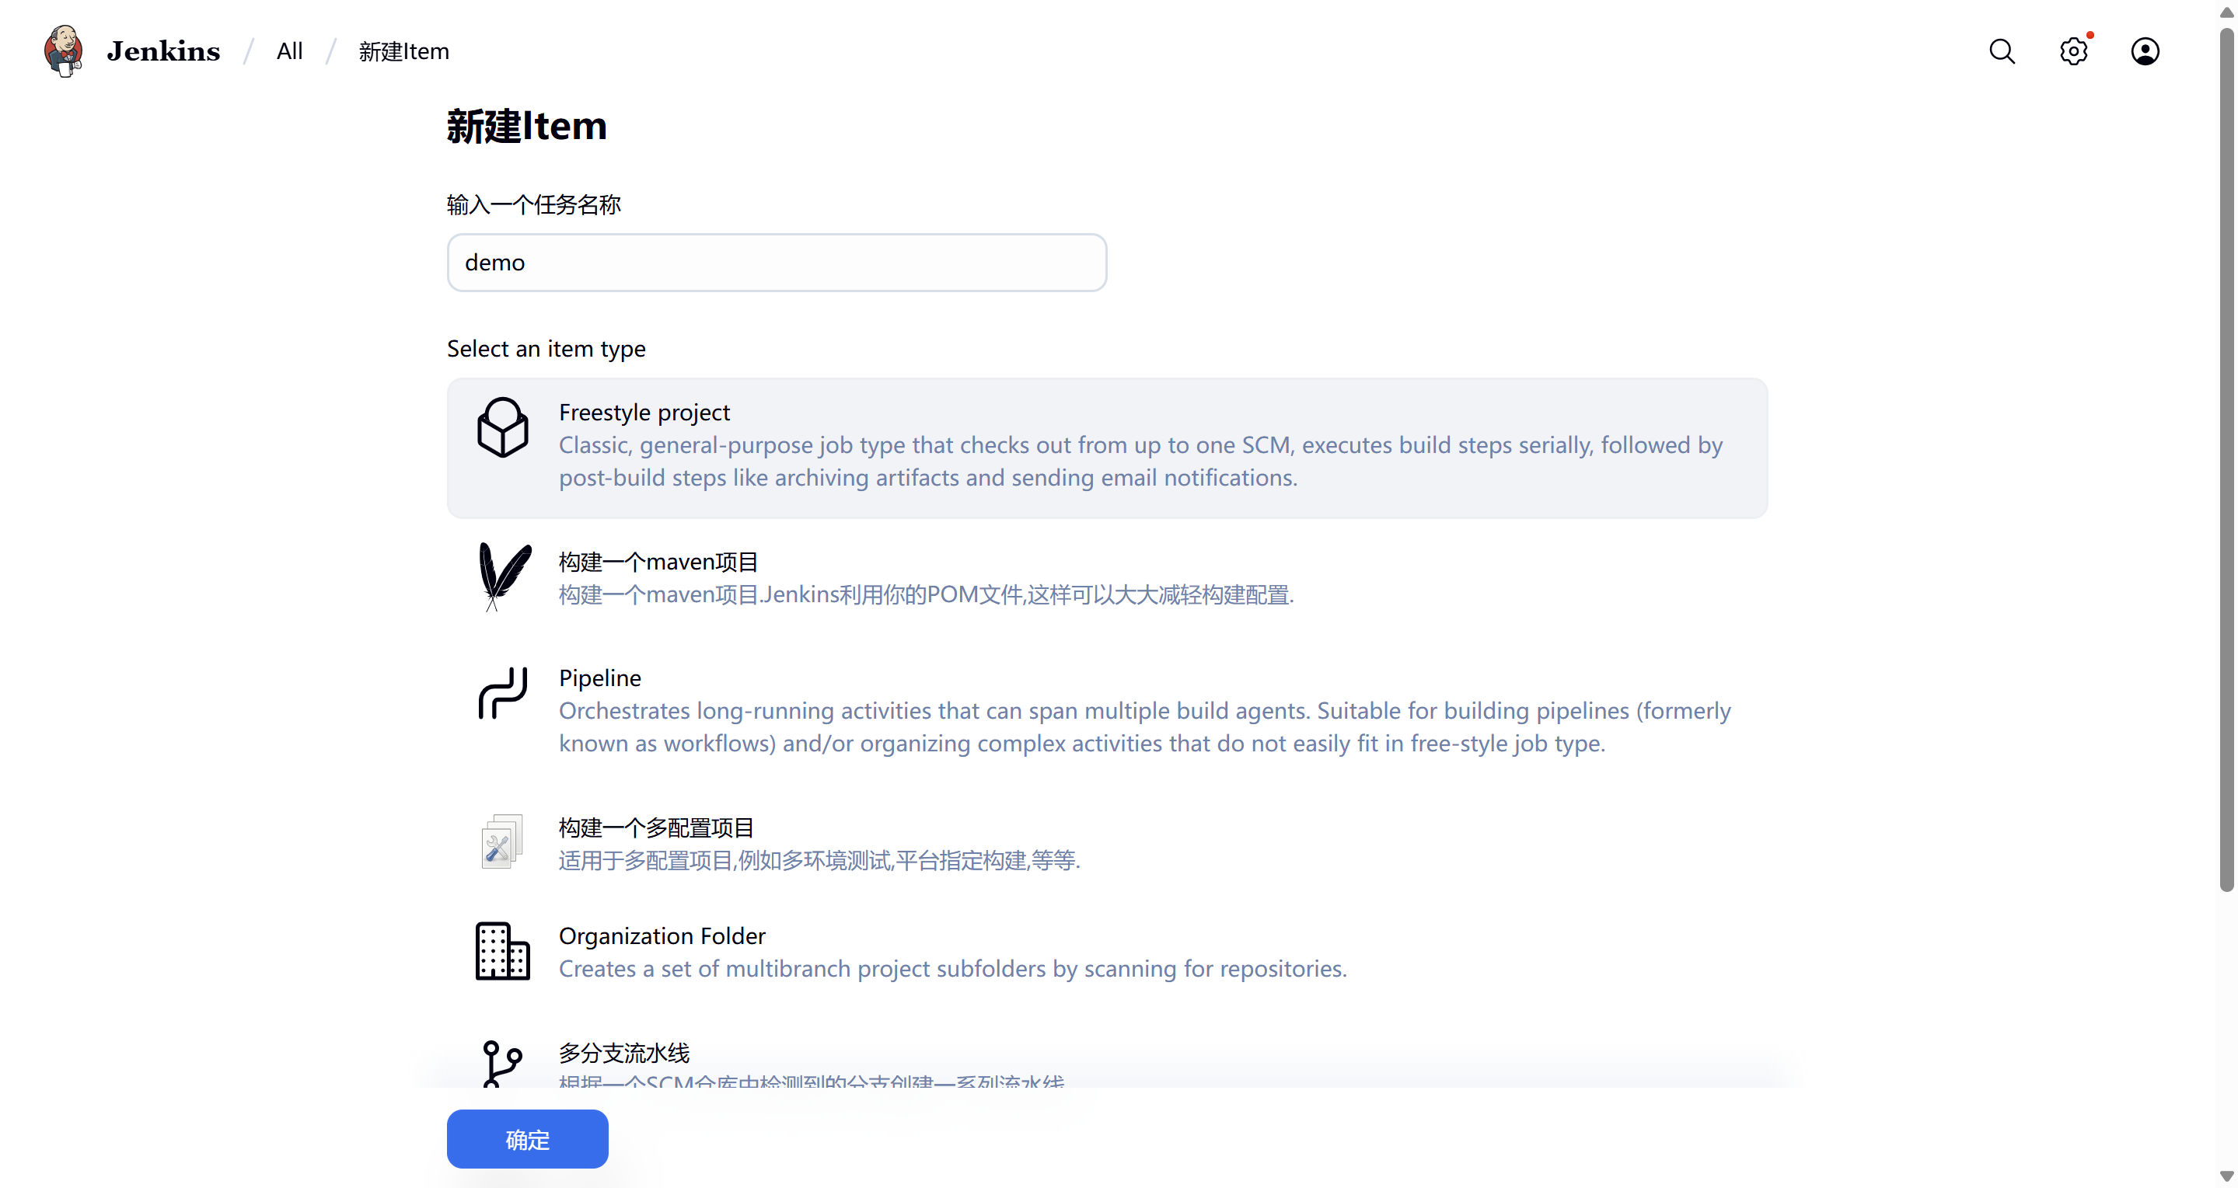Click the Pipeline pipe icon
2238x1188 pixels.
(502, 693)
